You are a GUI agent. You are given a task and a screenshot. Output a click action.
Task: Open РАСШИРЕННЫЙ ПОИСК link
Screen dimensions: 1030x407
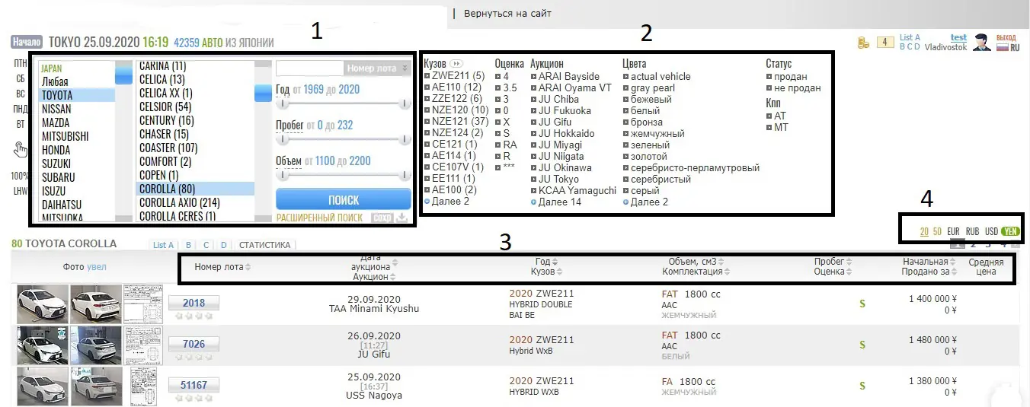pyautogui.click(x=319, y=218)
